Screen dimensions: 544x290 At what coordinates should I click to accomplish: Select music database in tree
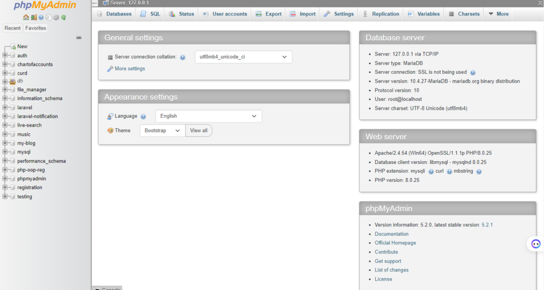point(24,135)
